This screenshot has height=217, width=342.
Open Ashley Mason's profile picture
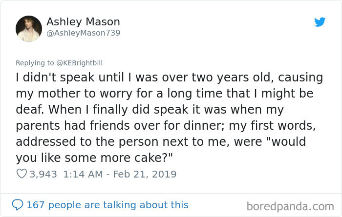pos(29,28)
